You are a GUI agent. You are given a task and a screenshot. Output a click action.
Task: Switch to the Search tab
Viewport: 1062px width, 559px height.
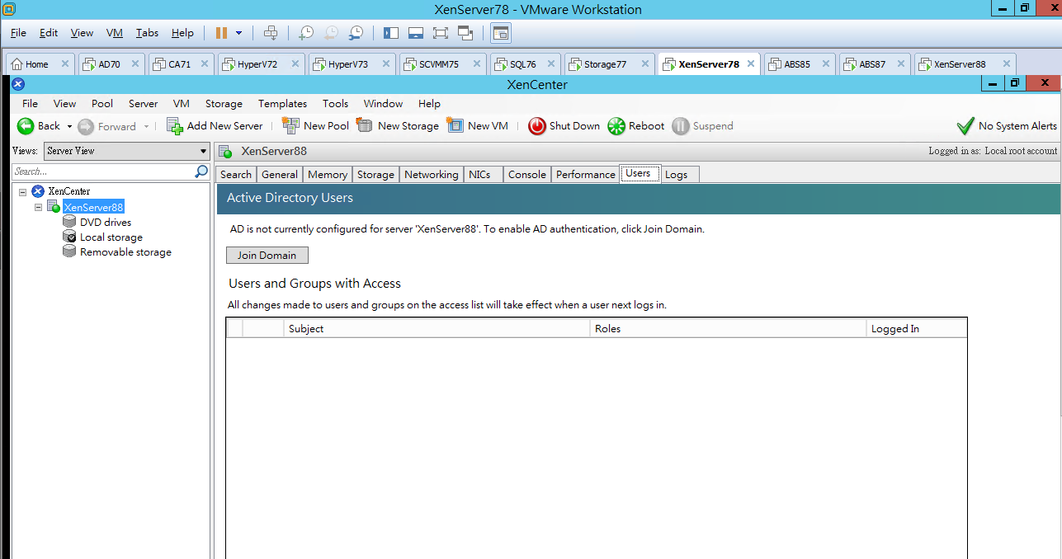236,175
